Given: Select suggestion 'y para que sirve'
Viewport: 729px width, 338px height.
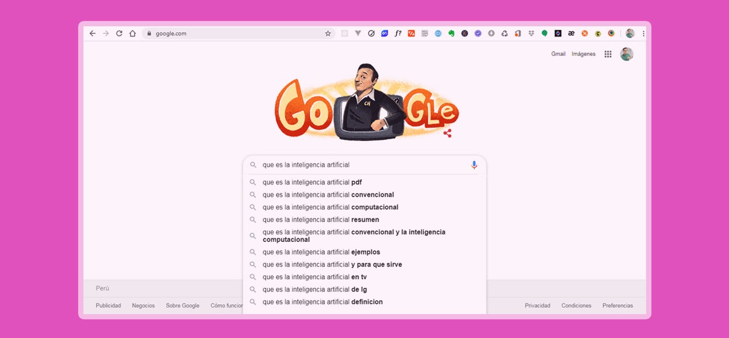Looking at the screenshot, I should tap(365, 265).
